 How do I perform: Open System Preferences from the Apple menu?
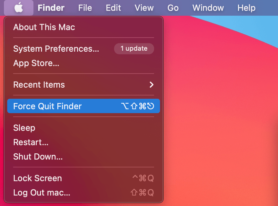pyautogui.click(x=56, y=49)
